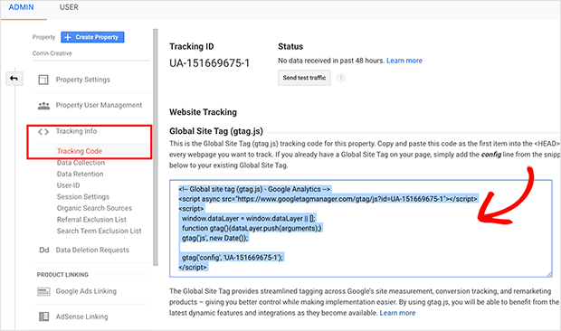Screen dimensions: 561x331
Task: Click the Data Deletion Requests Dd icon
Action: (44, 250)
